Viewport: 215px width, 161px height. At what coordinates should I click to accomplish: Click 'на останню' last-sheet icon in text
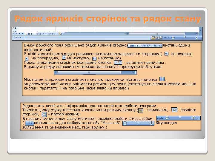(94, 59)
